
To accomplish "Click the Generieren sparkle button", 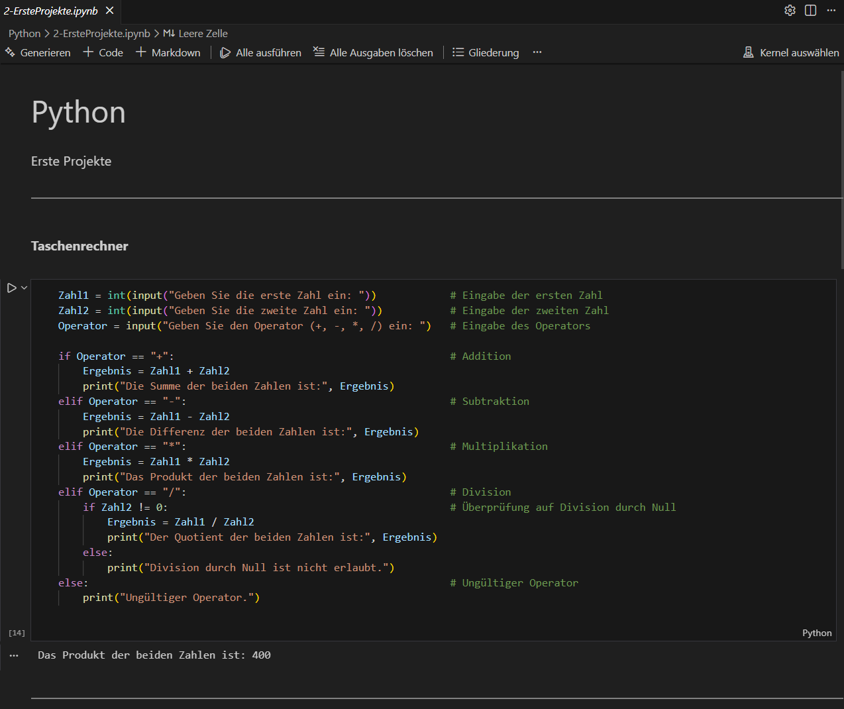I will 38,52.
